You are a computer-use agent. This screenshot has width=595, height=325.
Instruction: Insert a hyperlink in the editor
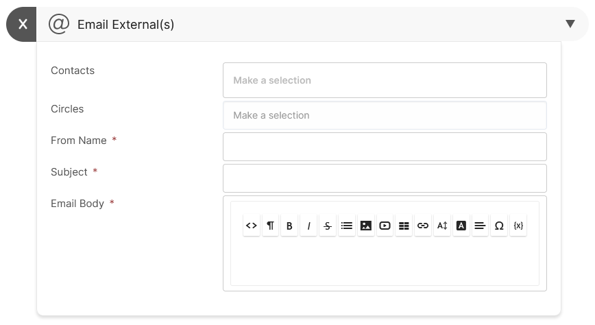pyautogui.click(x=423, y=226)
